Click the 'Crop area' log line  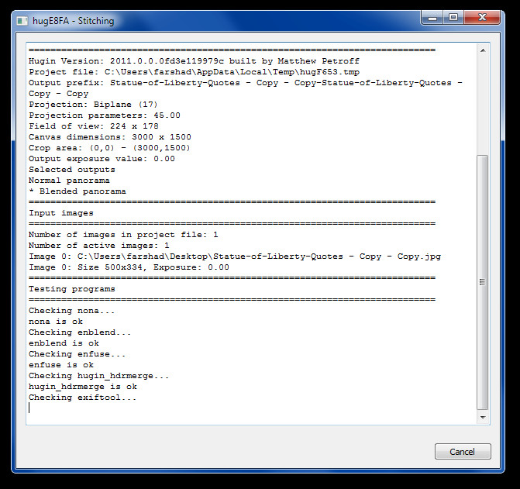coord(109,148)
